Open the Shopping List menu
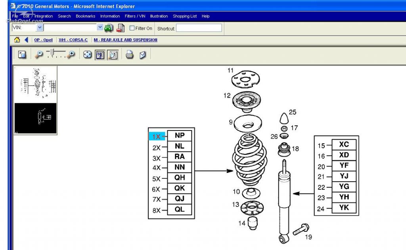This screenshot has width=406, height=250. pyautogui.click(x=185, y=16)
